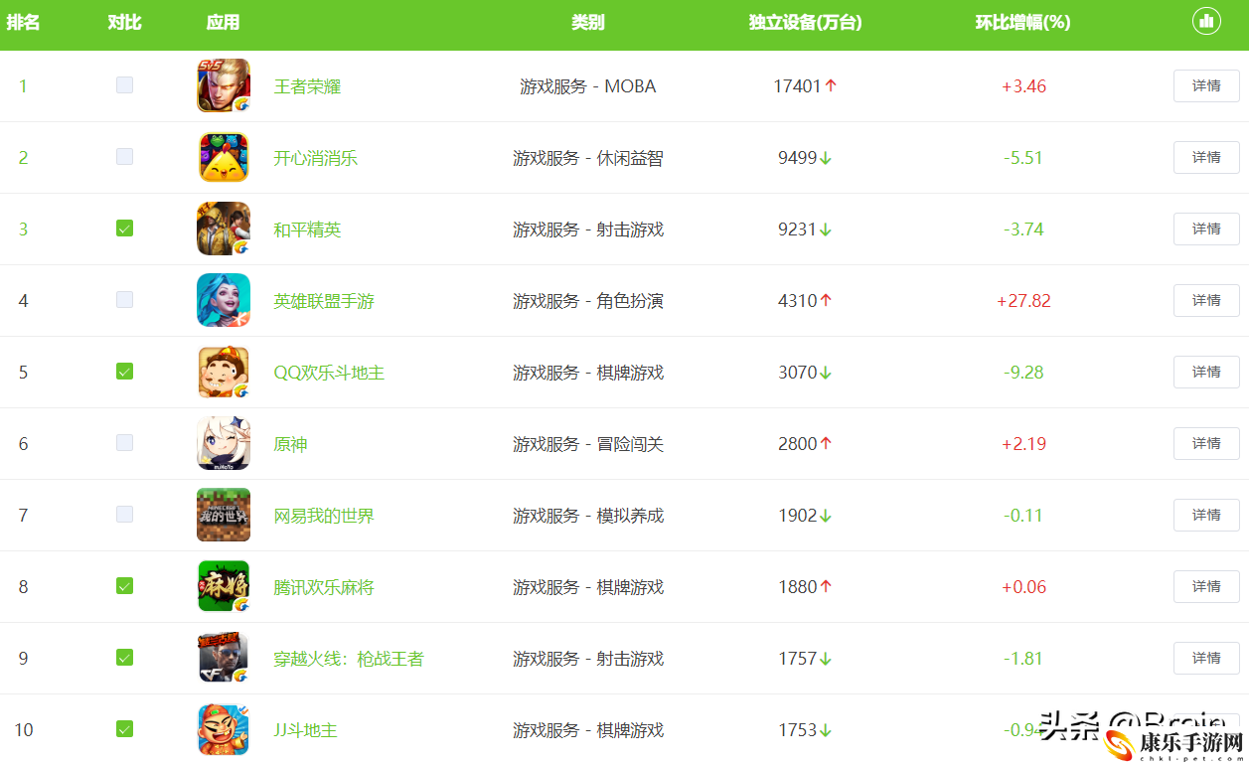Click the 穿越火线：枪战王者 app icon
Image resolution: width=1249 pixels, height=765 pixels.
click(x=224, y=658)
